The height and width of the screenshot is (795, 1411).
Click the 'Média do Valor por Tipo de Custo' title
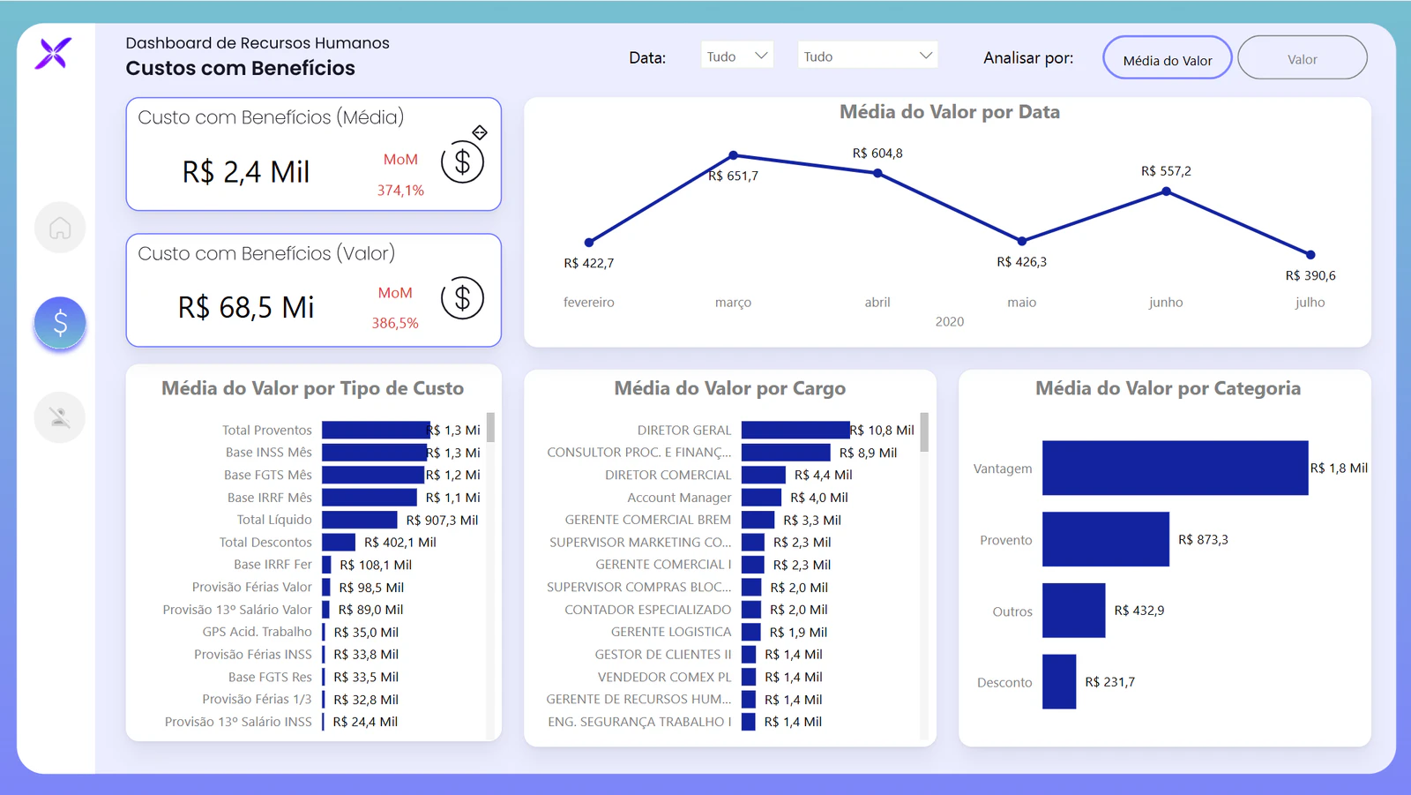[x=312, y=388]
